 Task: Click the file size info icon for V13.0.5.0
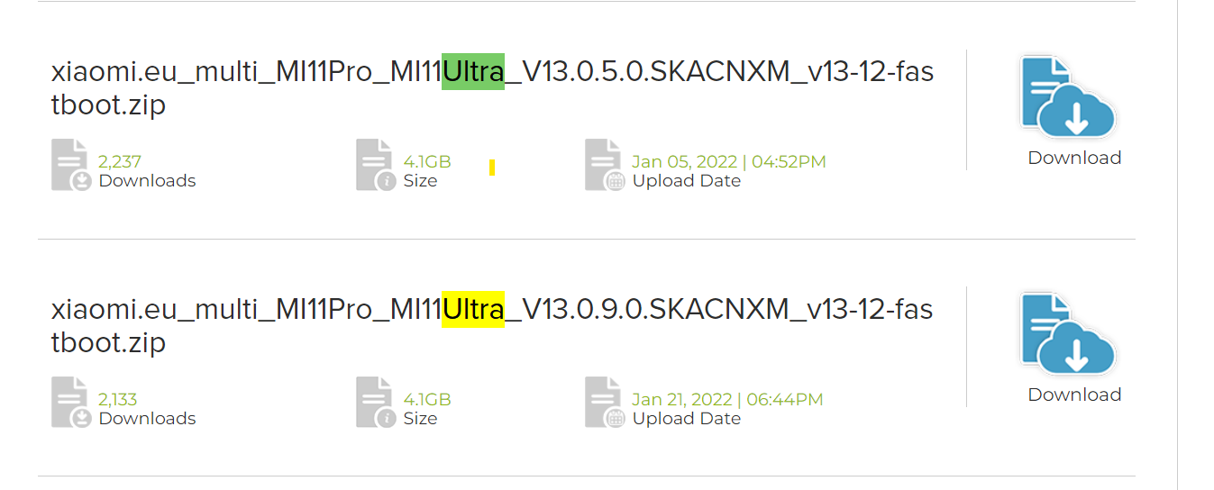[376, 165]
